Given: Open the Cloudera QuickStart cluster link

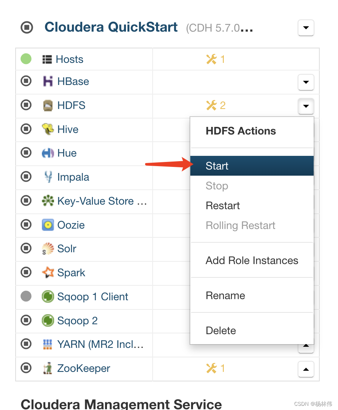Looking at the screenshot, I should [111, 27].
